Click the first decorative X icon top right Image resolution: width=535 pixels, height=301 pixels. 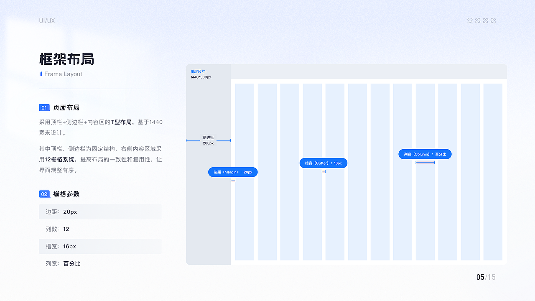tap(469, 20)
